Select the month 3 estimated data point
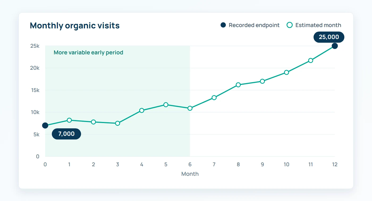The height and width of the screenshot is (201, 372). tap(118, 123)
